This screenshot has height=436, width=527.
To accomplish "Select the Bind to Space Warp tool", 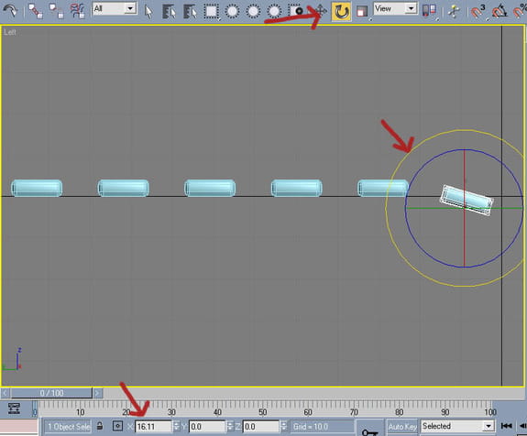I will tap(77, 11).
